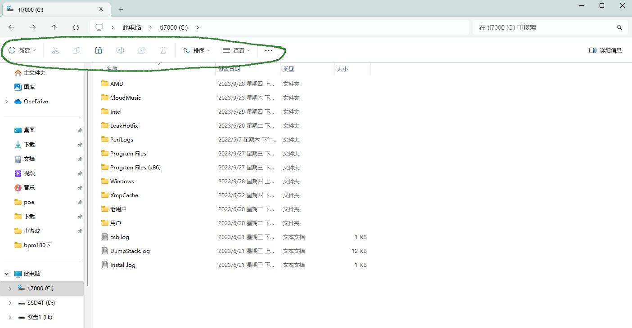
Task: Expand the OneDrive tree node
Action: (x=6, y=102)
